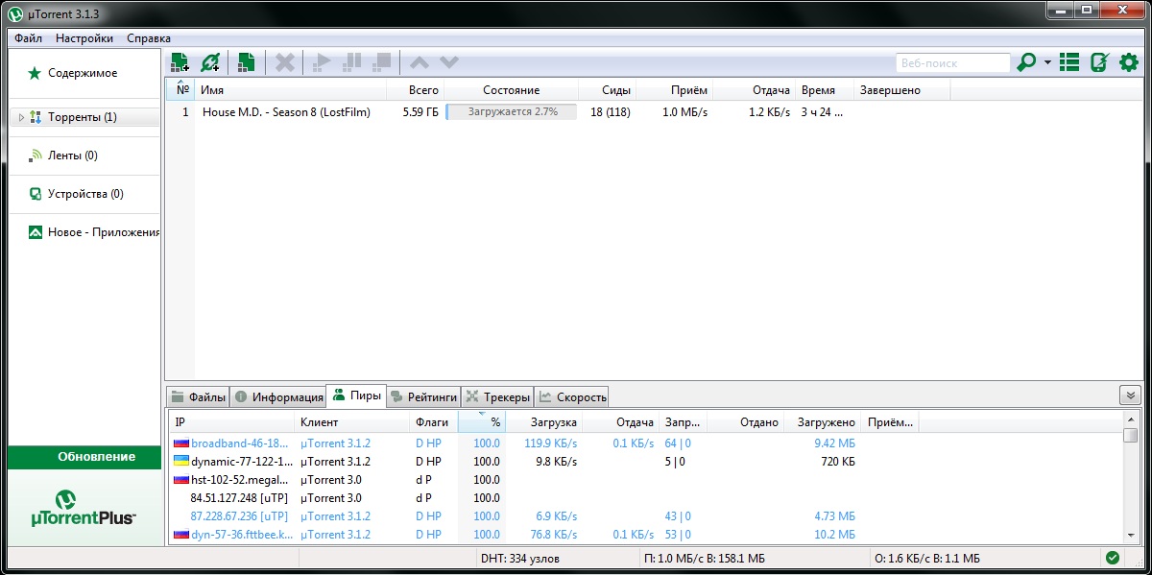
Task: Click Add Torrent from URL icon
Action: 210,62
